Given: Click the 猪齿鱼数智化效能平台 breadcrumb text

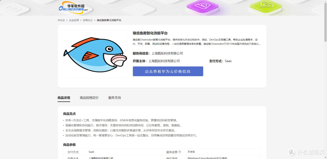Looking at the screenshot, I should 109,20.
